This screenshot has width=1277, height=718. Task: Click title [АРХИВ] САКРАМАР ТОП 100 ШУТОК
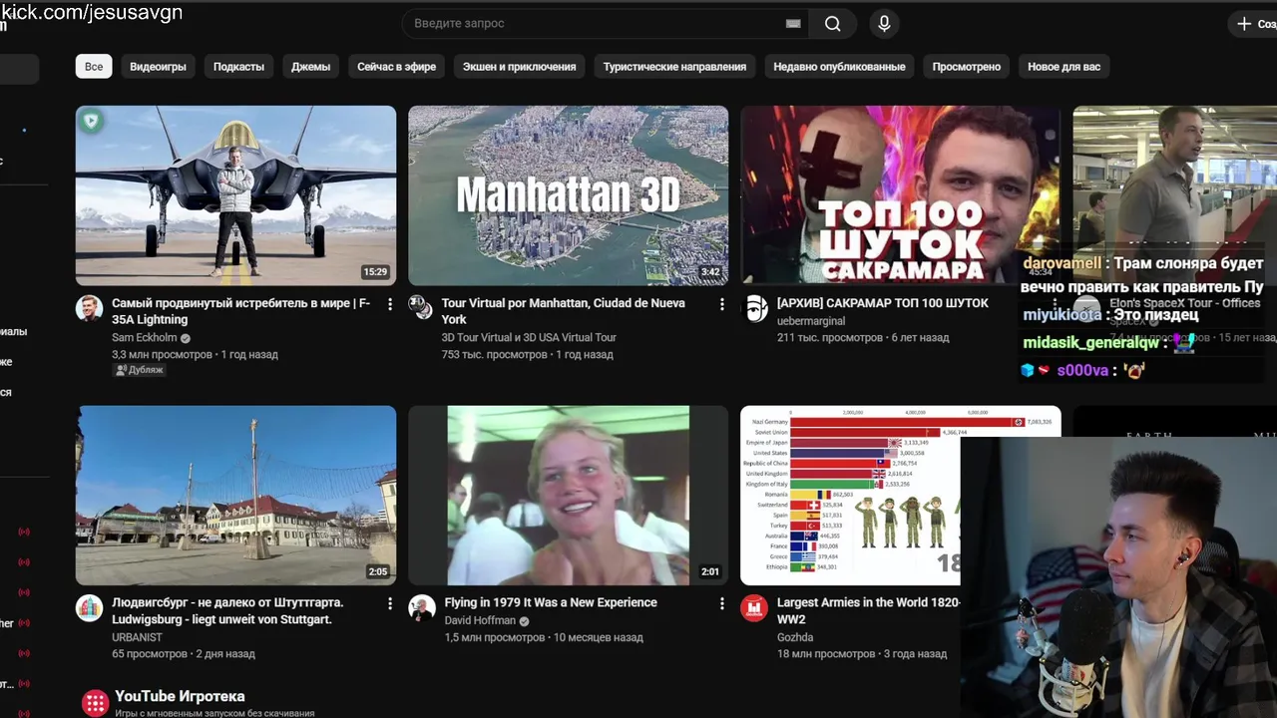click(882, 303)
